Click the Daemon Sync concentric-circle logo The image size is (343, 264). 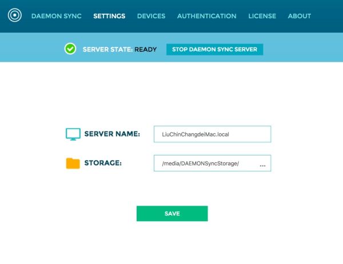tap(15, 15)
